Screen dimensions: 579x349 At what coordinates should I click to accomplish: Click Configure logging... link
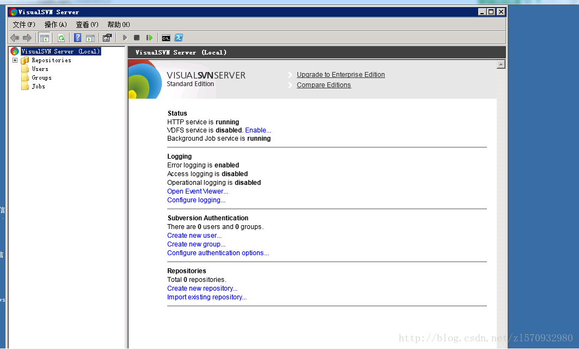pyautogui.click(x=196, y=200)
